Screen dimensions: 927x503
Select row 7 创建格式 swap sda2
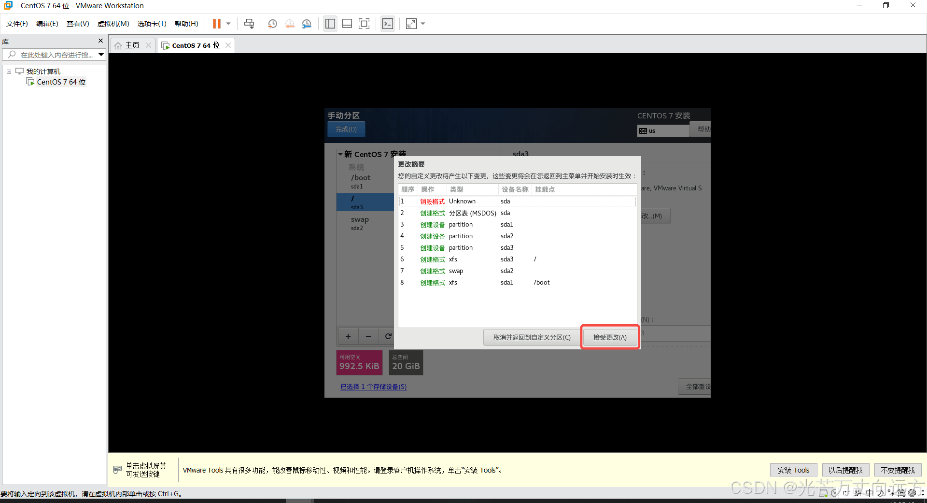(517, 271)
